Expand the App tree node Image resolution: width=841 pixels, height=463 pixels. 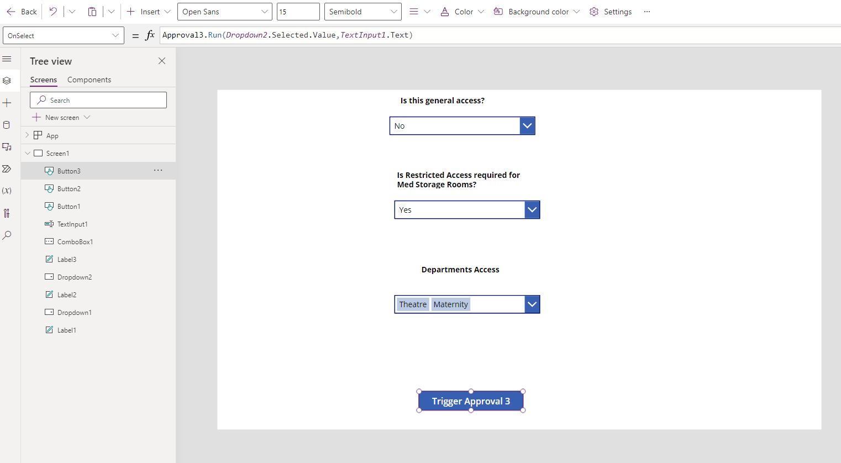27,135
